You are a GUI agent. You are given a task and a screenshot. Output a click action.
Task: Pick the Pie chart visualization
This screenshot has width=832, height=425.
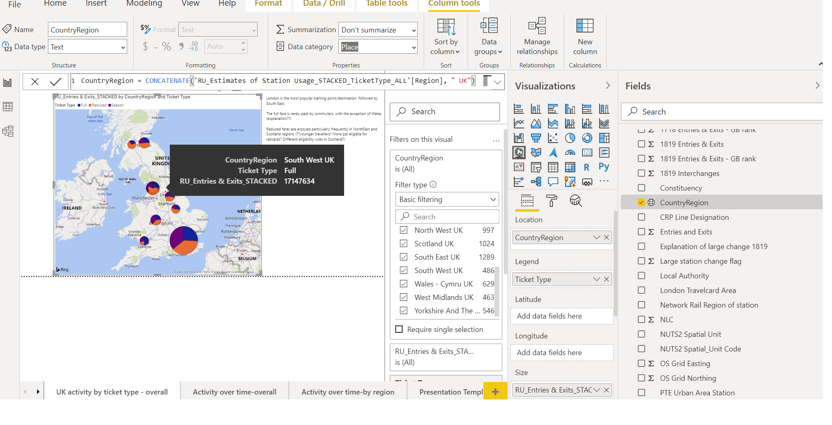pos(570,138)
